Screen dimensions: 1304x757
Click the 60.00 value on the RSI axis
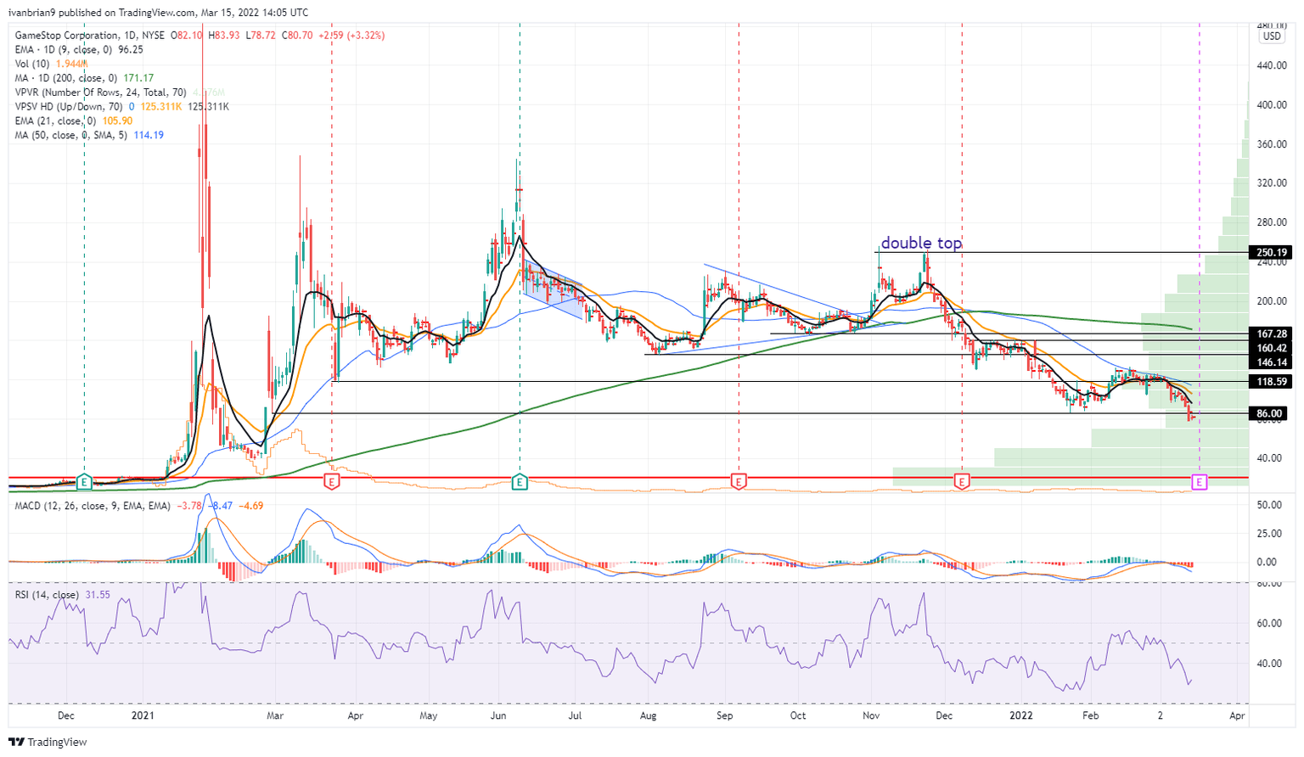tap(1268, 624)
